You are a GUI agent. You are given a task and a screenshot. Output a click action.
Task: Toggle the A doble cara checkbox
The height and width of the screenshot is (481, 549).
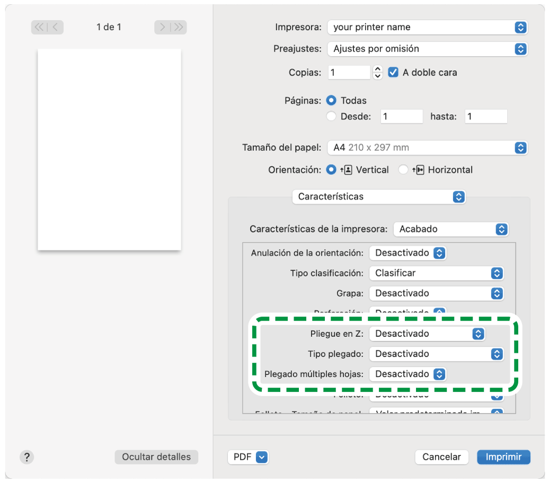(393, 73)
